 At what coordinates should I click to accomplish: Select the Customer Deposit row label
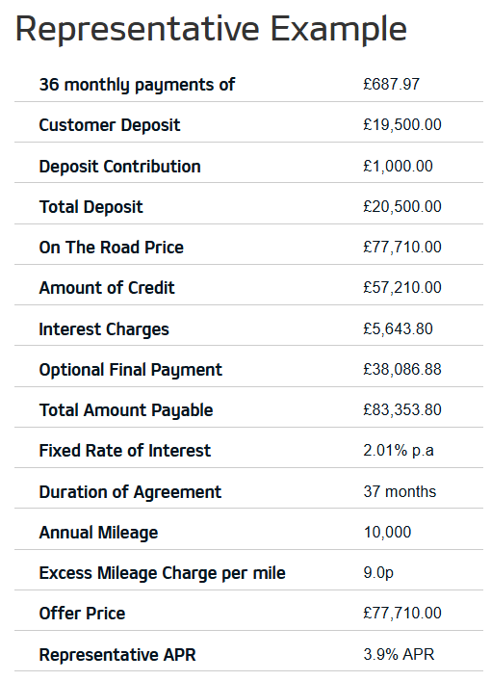[x=110, y=125]
